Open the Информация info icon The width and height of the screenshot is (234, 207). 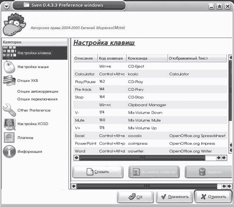pyautogui.click(x=9, y=151)
